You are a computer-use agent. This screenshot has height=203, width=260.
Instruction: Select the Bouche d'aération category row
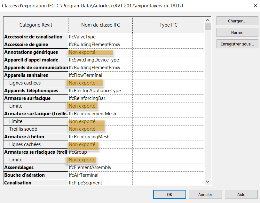coord(35,175)
